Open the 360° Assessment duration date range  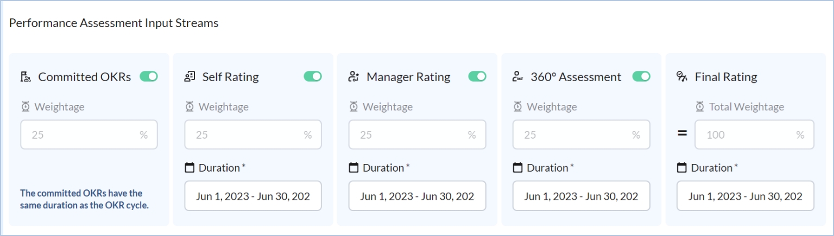click(x=581, y=196)
